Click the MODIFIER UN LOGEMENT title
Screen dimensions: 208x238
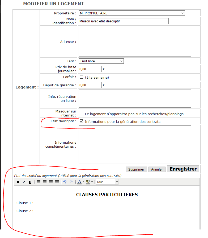point(53,4)
